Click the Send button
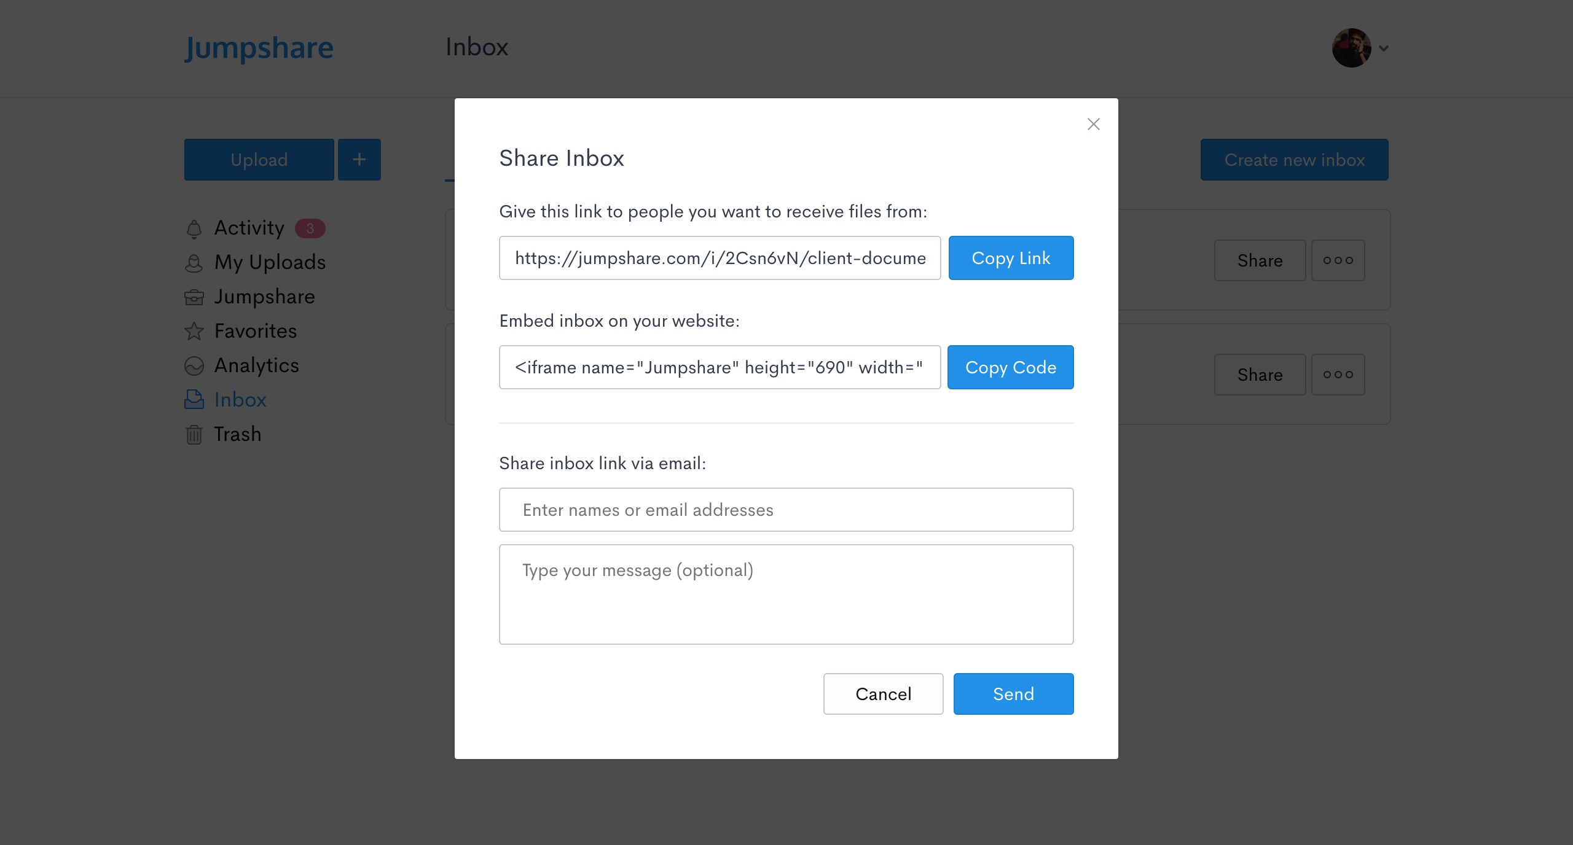Screen dimensions: 1573x845 (x=1013, y=694)
